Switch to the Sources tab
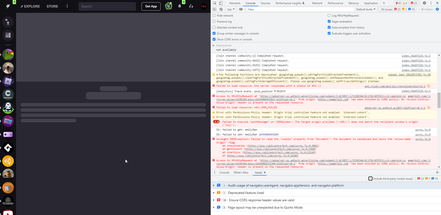This screenshot has height=215, width=441. tap(265, 3)
